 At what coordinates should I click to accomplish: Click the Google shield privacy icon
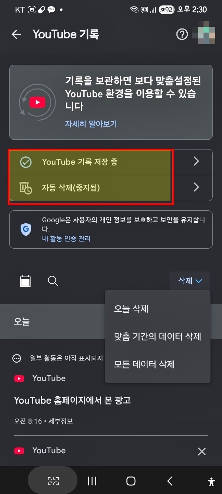(x=26, y=230)
